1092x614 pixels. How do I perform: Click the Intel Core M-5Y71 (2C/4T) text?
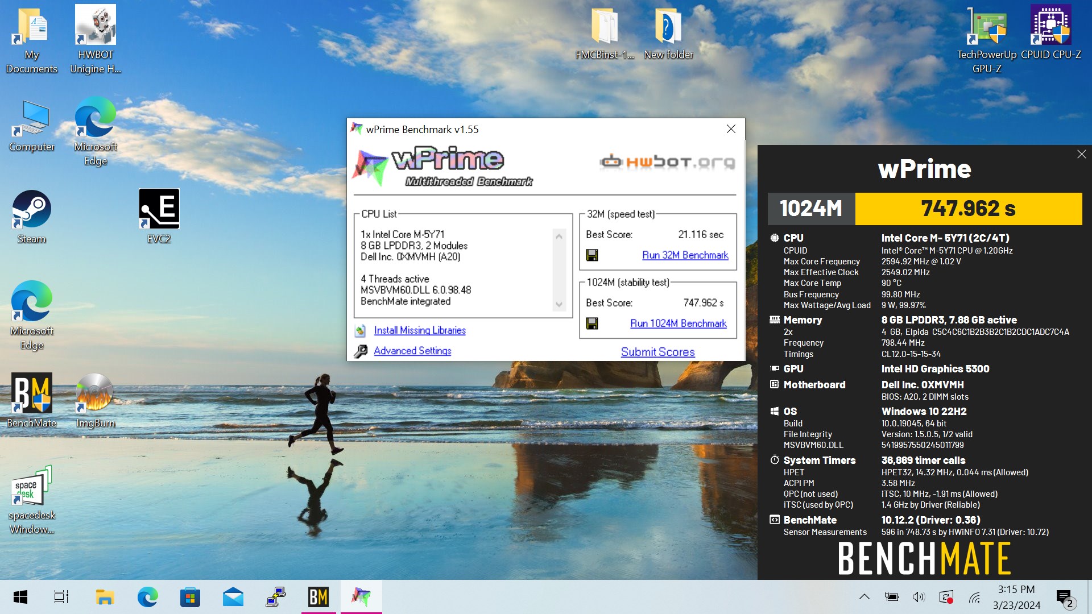pos(945,238)
